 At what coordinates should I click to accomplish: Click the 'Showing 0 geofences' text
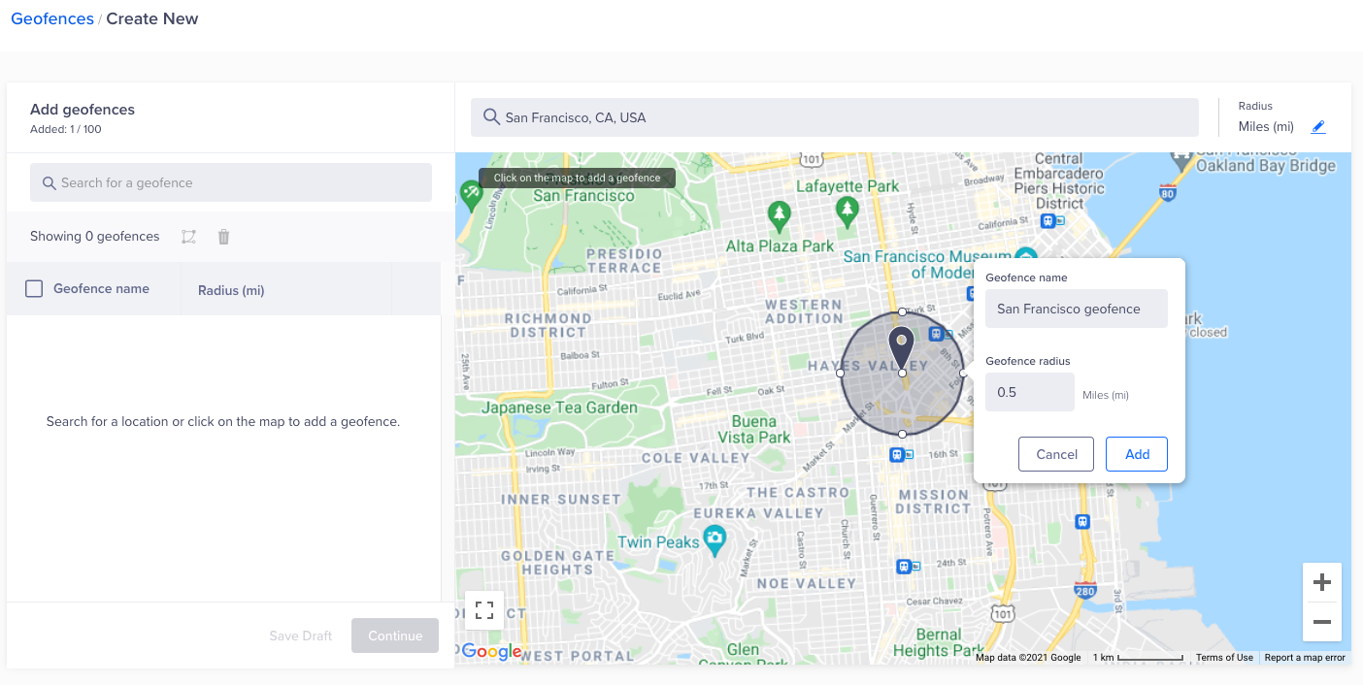pos(95,236)
